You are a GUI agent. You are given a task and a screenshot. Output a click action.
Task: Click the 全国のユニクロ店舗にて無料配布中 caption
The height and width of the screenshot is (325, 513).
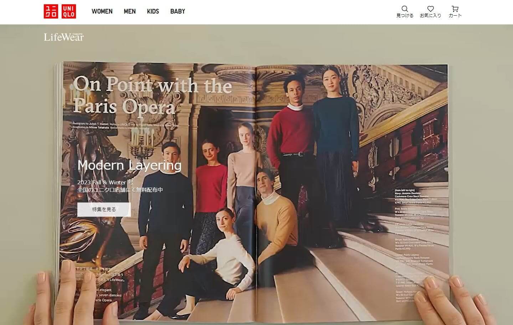pyautogui.click(x=120, y=190)
